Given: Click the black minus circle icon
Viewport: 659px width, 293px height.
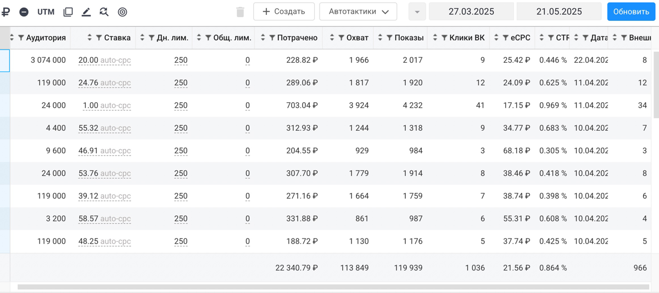Looking at the screenshot, I should click(24, 12).
